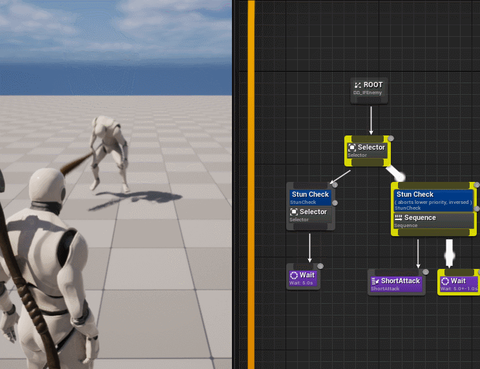Click the 'aborts lower priority, inversed' text
The width and height of the screenshot is (480, 369).
(433, 202)
